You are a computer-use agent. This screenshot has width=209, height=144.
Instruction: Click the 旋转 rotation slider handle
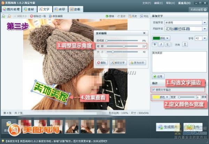(124, 46)
